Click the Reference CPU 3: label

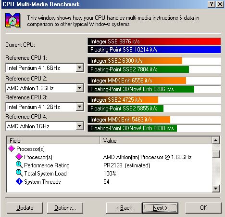click(26, 97)
